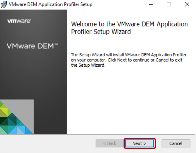The height and width of the screenshot is (153, 196).
Task: Exit setup with the Cancel button
Action: tap(176, 143)
